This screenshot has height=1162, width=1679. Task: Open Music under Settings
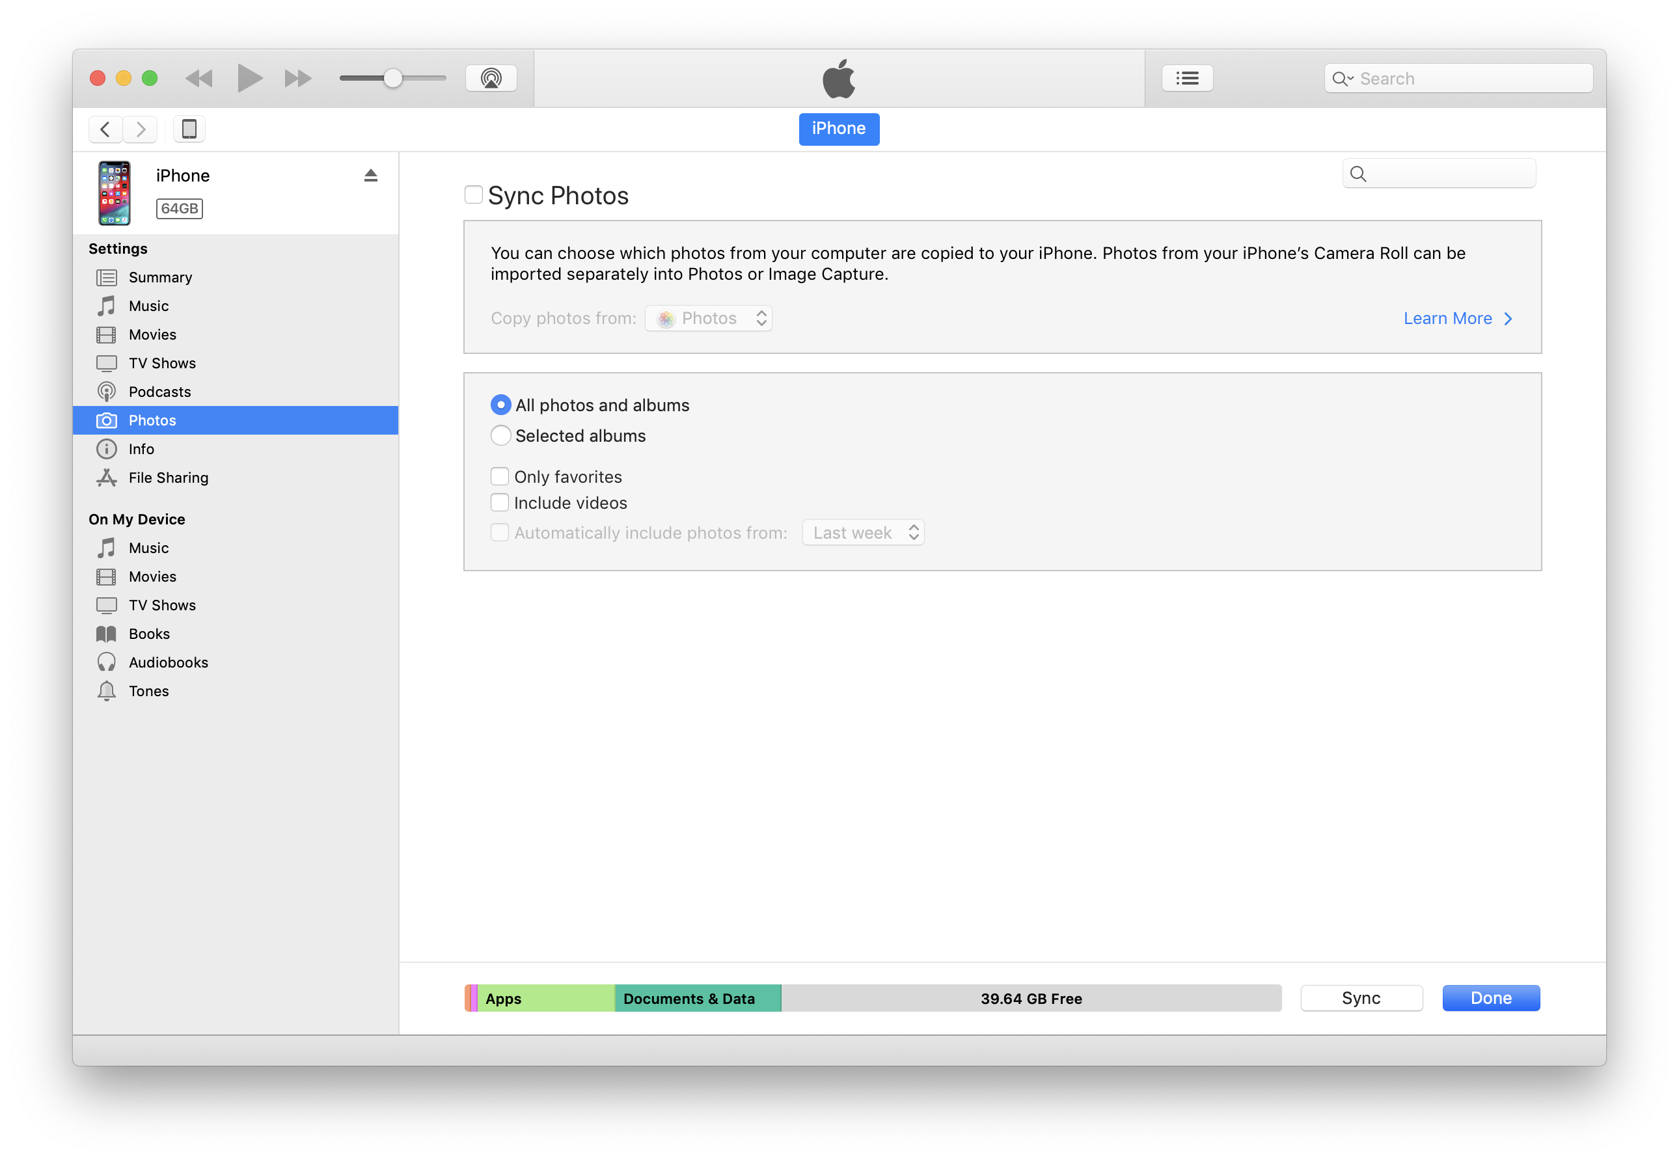pyautogui.click(x=235, y=306)
